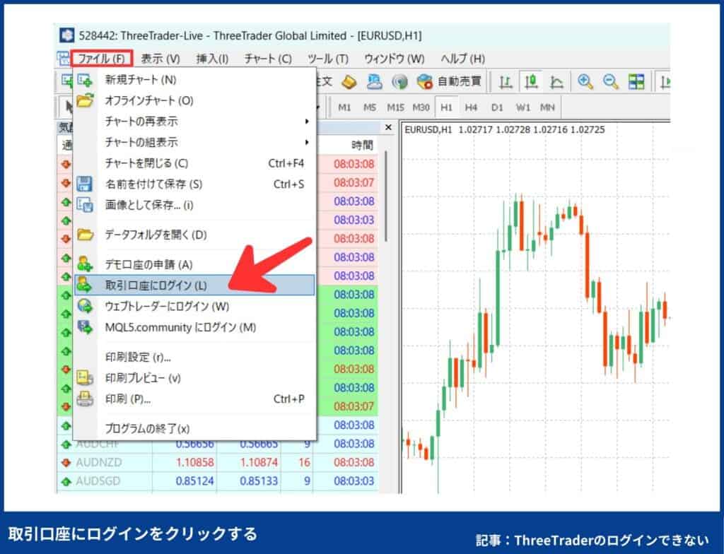Image resolution: width=724 pixels, height=554 pixels.
Task: Click the cloud VPS toolbar icon
Action: [x=375, y=82]
